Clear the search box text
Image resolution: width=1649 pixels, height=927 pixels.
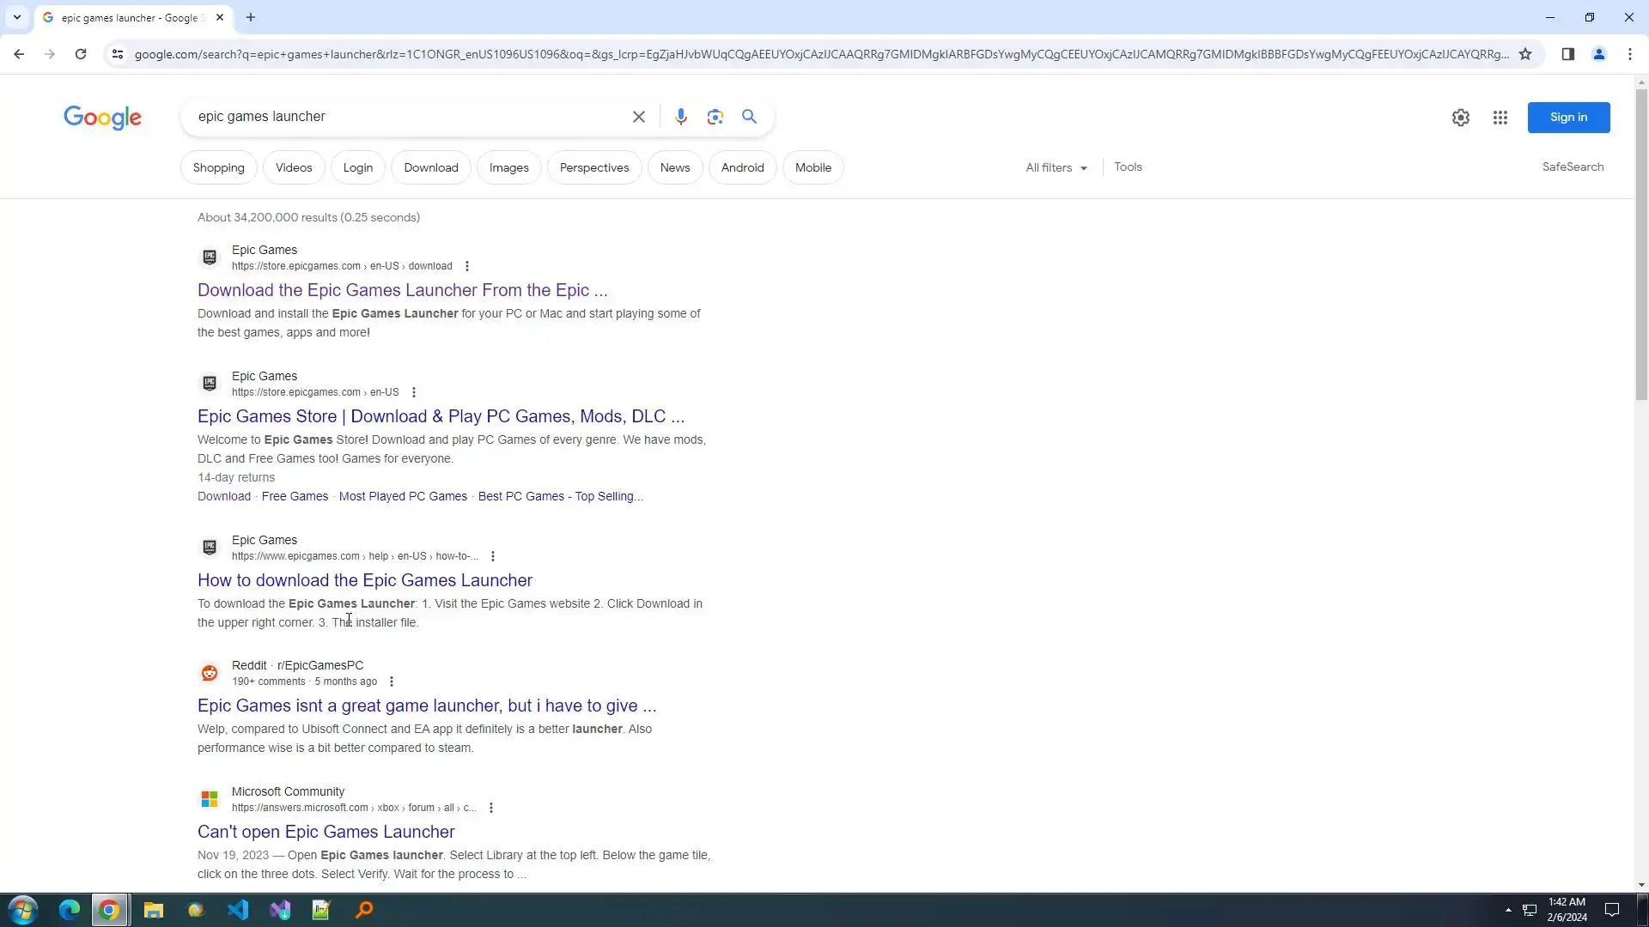pyautogui.click(x=638, y=117)
